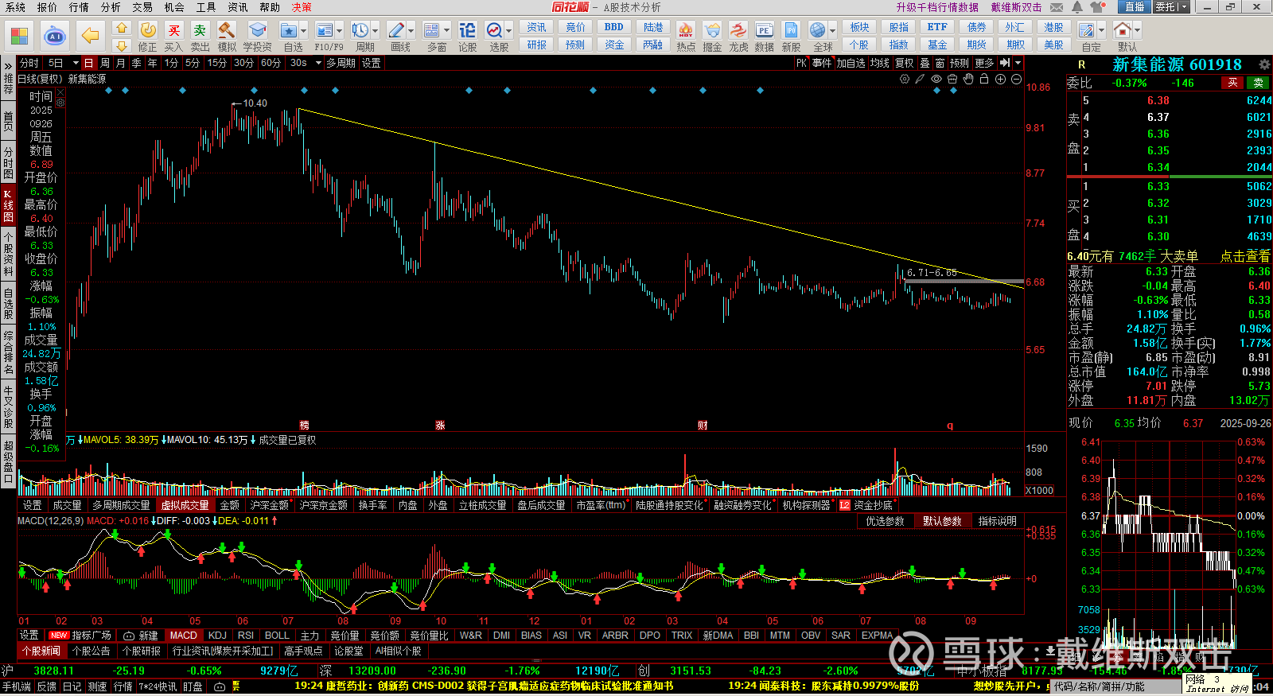Click the red 买 button beside 委比
This screenshot has height=696, width=1273.
coord(1232,83)
